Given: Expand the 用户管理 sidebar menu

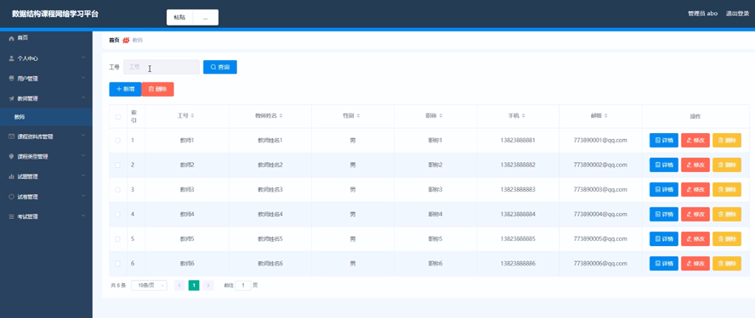Looking at the screenshot, I should (x=46, y=78).
